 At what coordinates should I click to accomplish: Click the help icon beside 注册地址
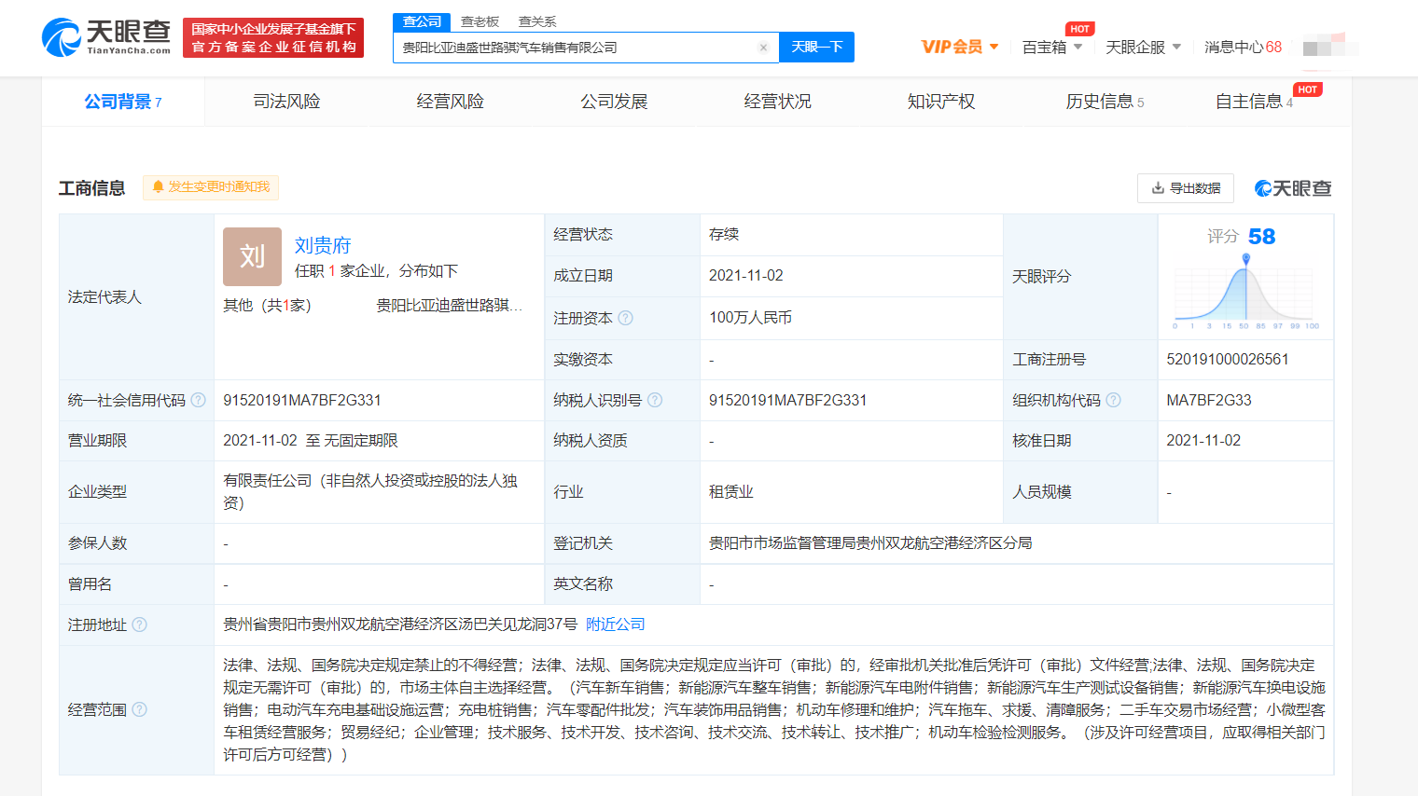click(139, 624)
